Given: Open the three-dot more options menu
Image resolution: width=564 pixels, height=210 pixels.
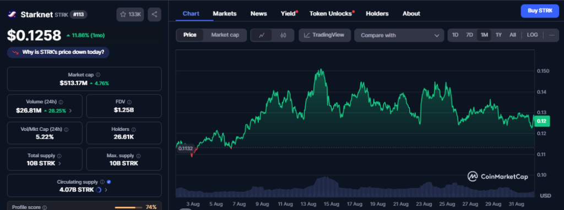Looking at the screenshot, I should (x=551, y=35).
